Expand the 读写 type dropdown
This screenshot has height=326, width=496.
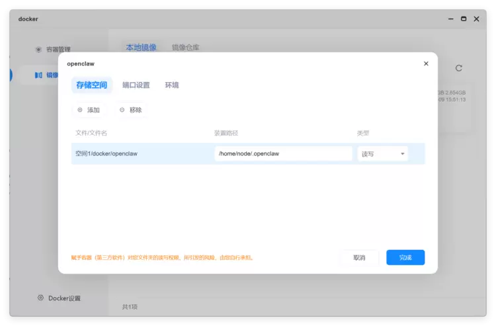pos(383,154)
